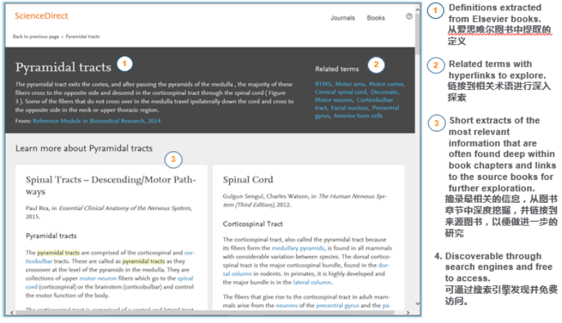Follow the motor neuron link in Spinal Tracts text
This screenshot has width=562, height=323.
[98, 278]
